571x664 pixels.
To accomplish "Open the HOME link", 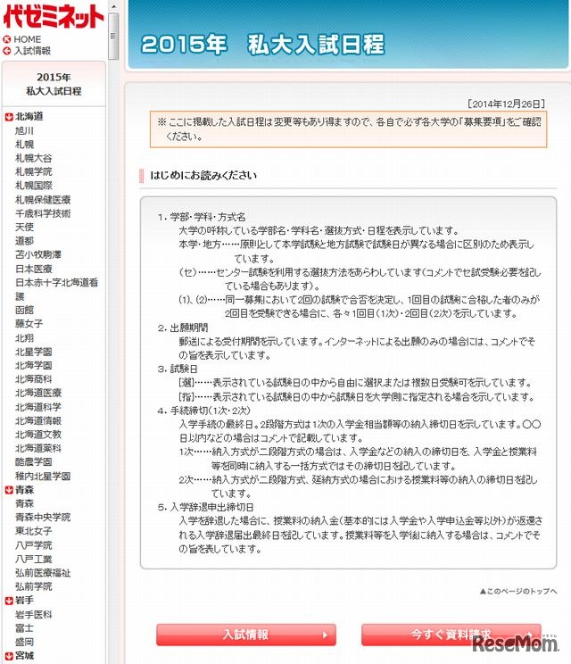I will tap(28, 39).
